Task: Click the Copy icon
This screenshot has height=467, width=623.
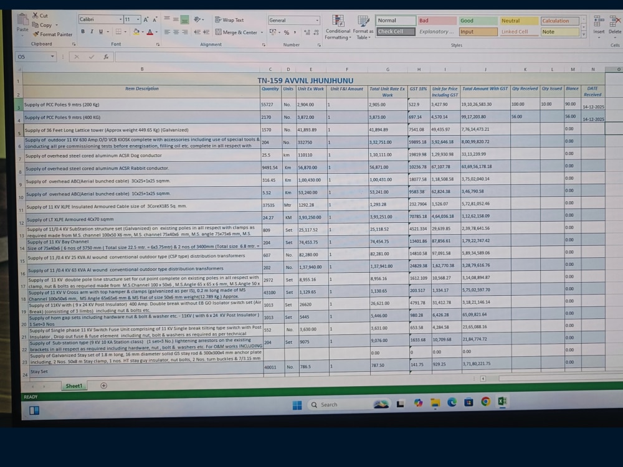Action: [x=36, y=25]
